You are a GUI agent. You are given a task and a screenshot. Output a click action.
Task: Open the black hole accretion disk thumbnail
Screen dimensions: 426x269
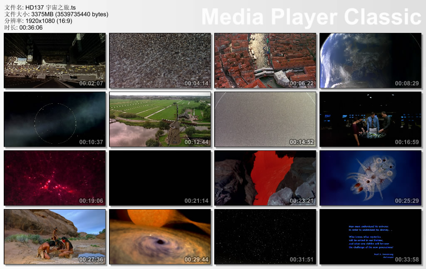click(x=160, y=237)
